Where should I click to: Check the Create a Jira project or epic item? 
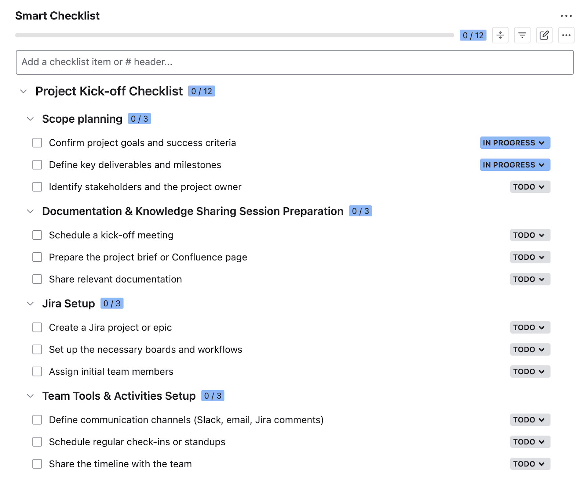click(x=37, y=327)
